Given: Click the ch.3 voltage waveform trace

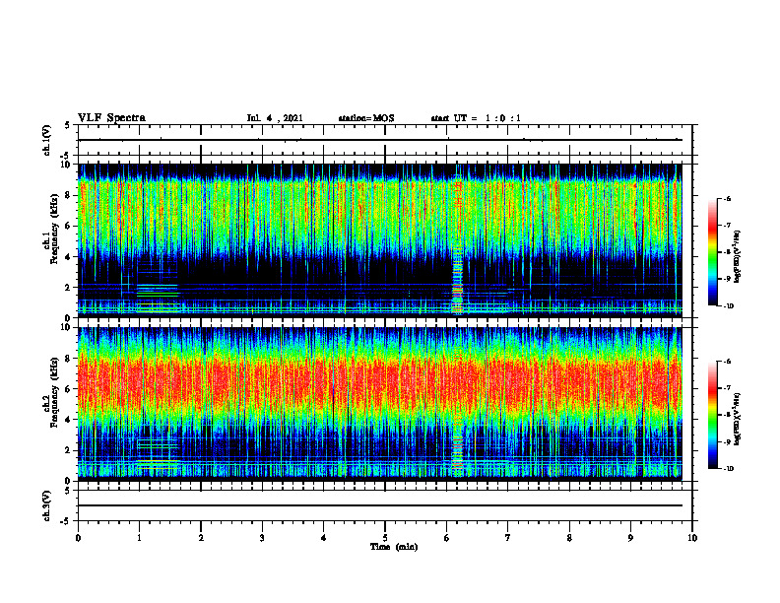Looking at the screenshot, I should (380, 505).
